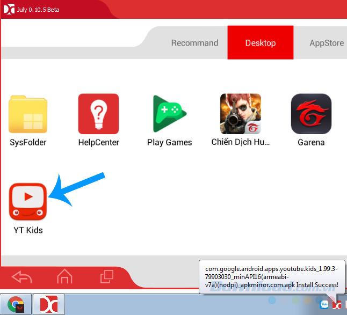Open the SysFolder folder icon
Viewport: 347px width, 315px height.
(28, 114)
